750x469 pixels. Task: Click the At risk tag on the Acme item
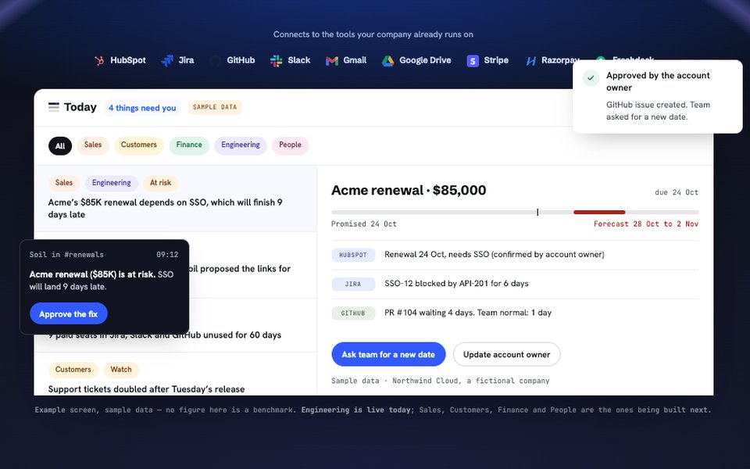(x=160, y=183)
